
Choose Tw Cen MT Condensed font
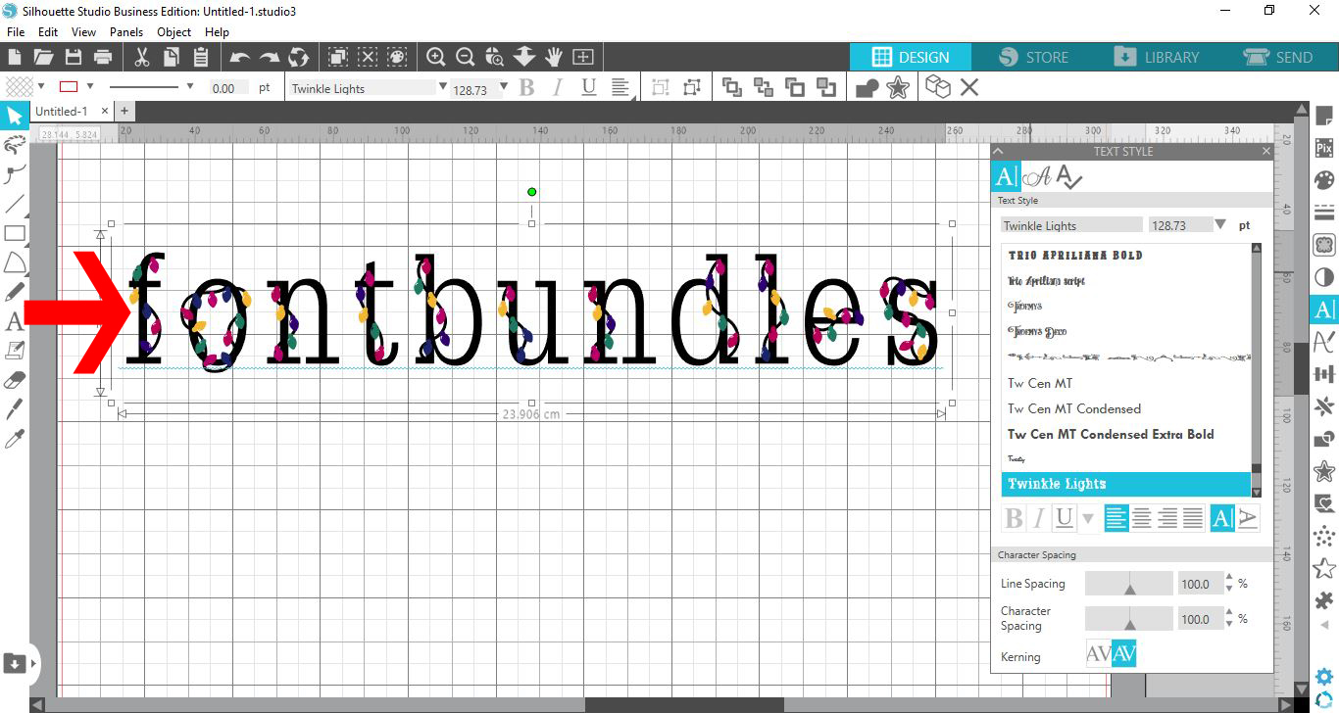point(1074,408)
